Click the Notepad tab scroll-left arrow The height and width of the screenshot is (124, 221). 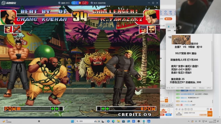pyautogui.click(x=173, y=27)
